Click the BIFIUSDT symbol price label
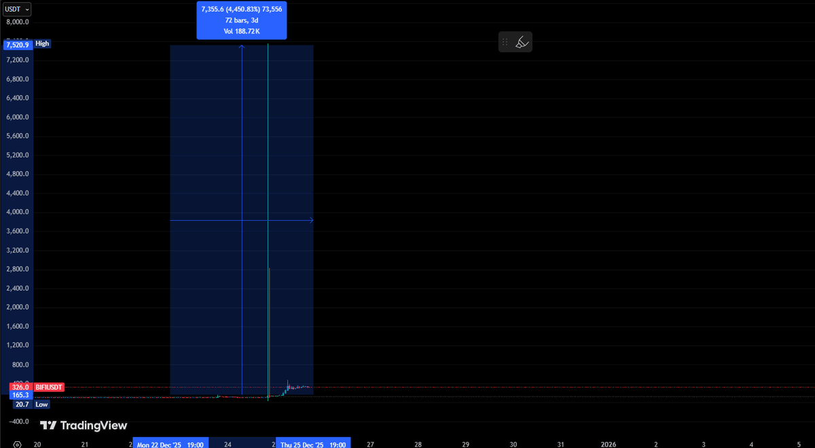The height and width of the screenshot is (448, 815). pos(49,387)
